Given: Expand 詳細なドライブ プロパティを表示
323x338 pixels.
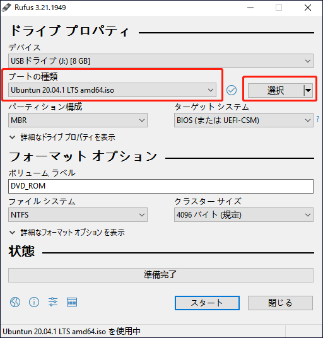Looking at the screenshot, I should coord(62,137).
